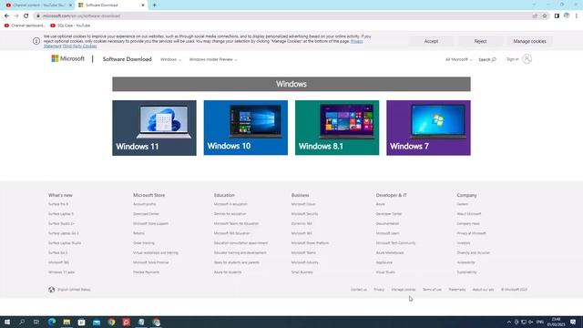Viewport: 583px width, 328px height.
Task: Open the Chrome three-dot menu
Action: click(x=577, y=16)
